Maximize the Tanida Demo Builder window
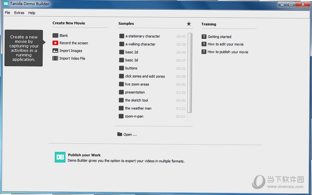 pos(291,4)
